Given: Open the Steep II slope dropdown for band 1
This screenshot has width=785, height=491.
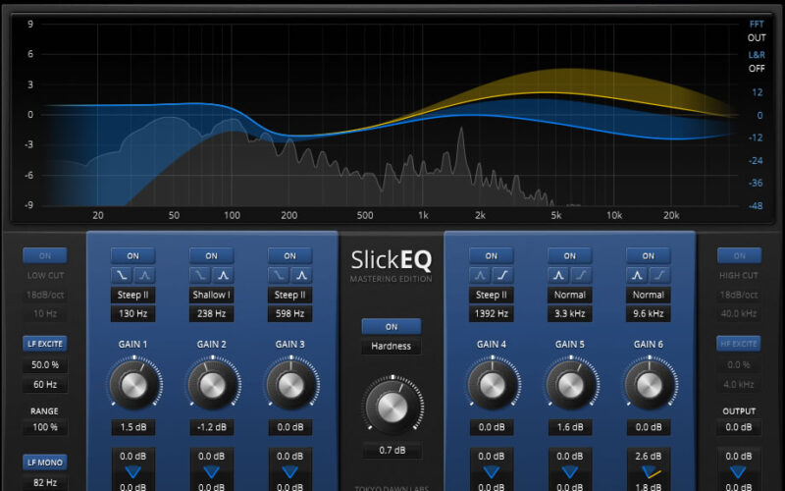Looking at the screenshot, I should click(132, 295).
